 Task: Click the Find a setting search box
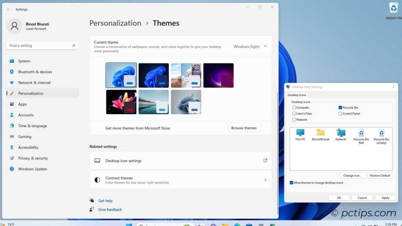click(41, 45)
